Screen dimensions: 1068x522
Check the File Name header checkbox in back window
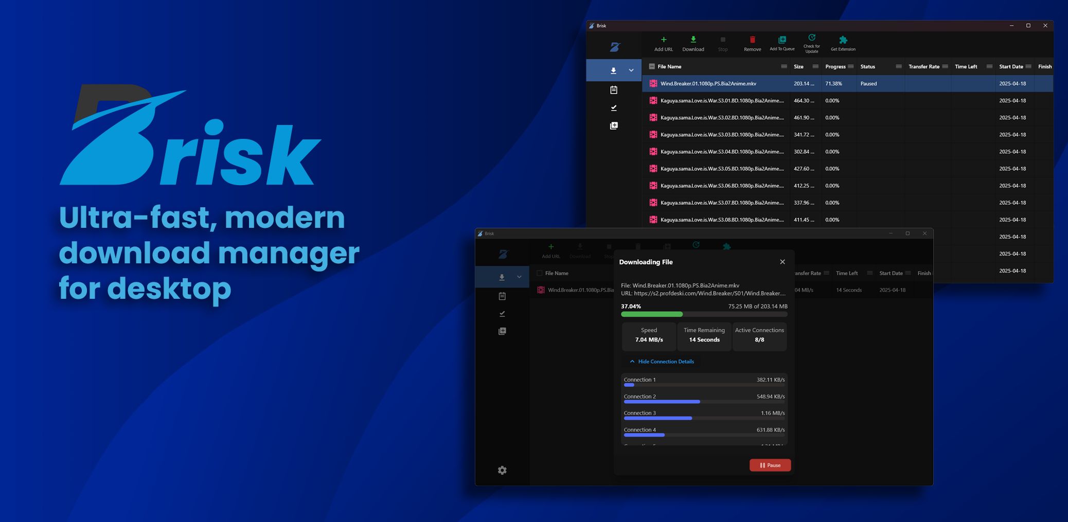tap(651, 66)
